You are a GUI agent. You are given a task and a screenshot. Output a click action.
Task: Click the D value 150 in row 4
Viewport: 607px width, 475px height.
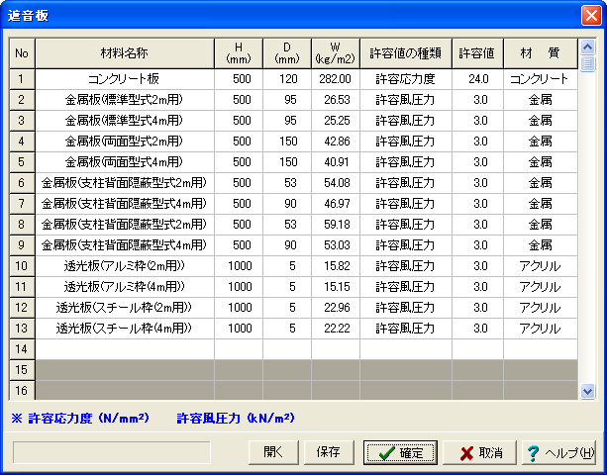pyautogui.click(x=287, y=142)
